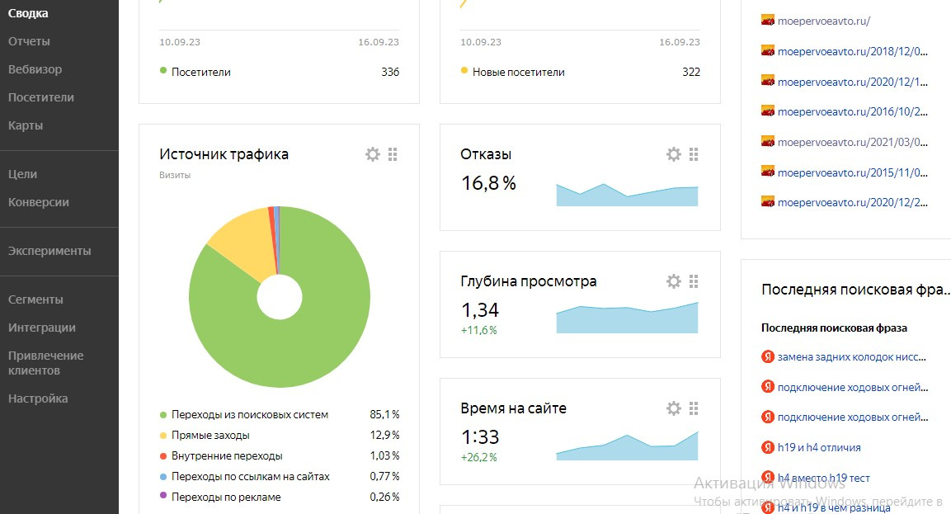Open Привлечение клиентов section
Viewport: 951px width, 514px height.
(x=46, y=363)
